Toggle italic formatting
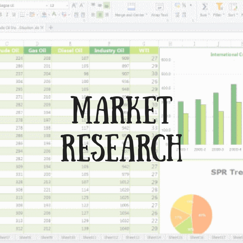Image resolution: width=243 pixels, height=243 pixels. pyautogui.click(x=7, y=15)
